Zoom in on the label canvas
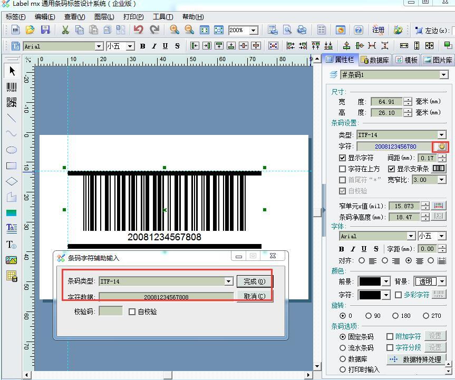This screenshot has height=380, width=455. click(175, 30)
